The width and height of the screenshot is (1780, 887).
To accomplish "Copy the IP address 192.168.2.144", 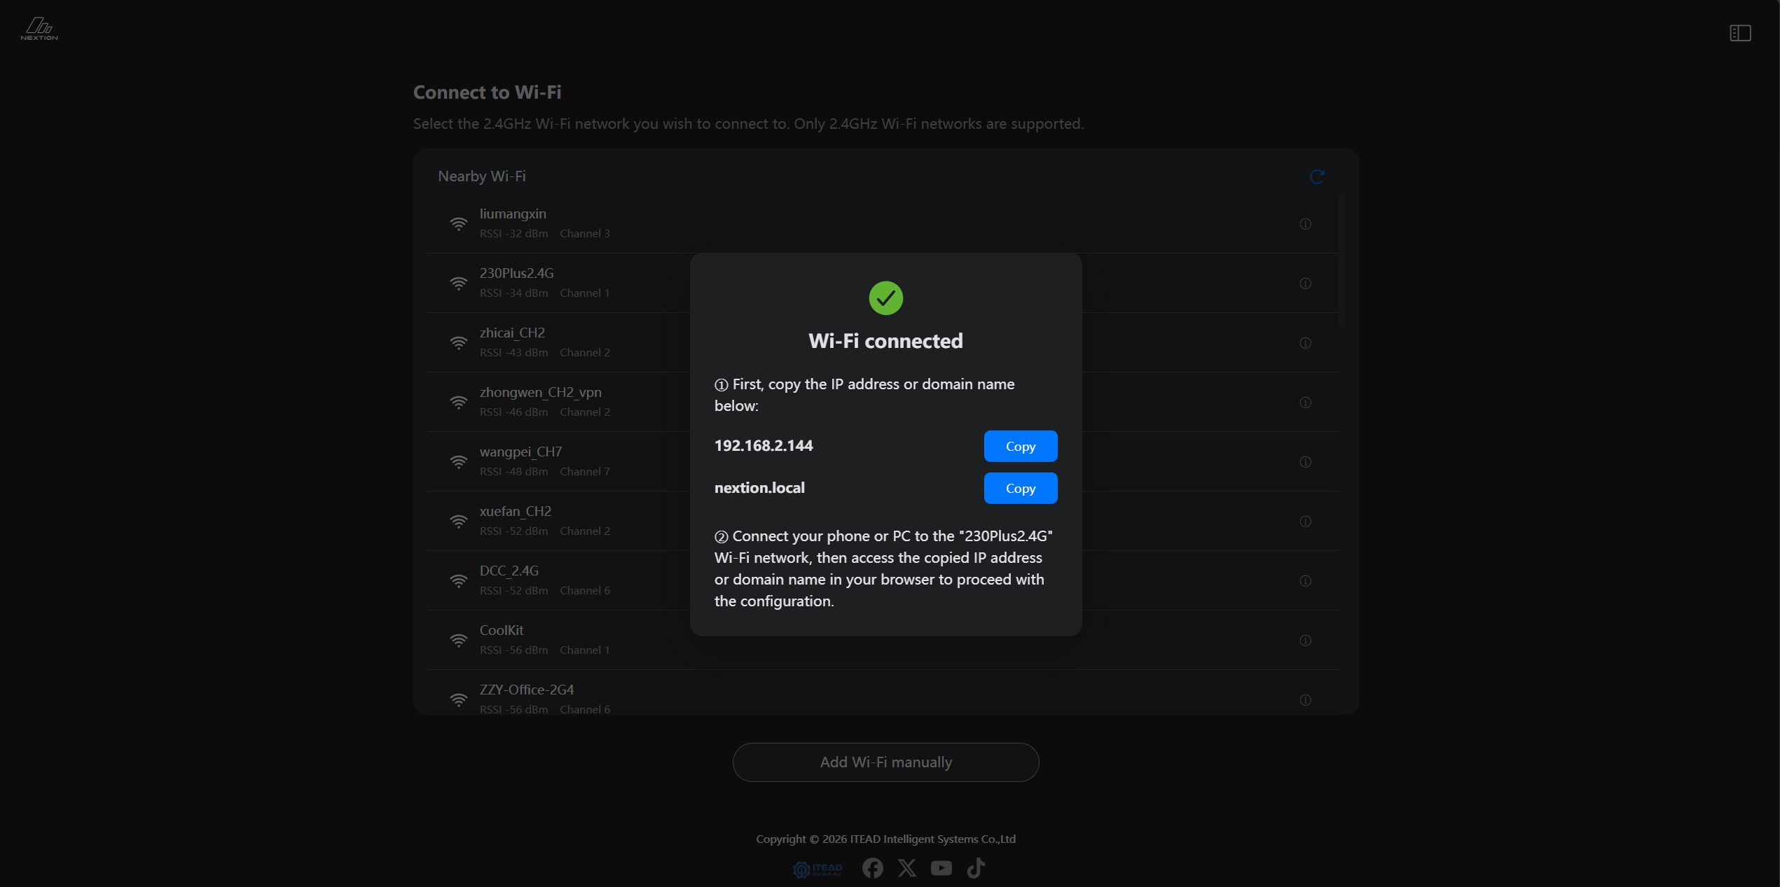I will tap(1021, 446).
